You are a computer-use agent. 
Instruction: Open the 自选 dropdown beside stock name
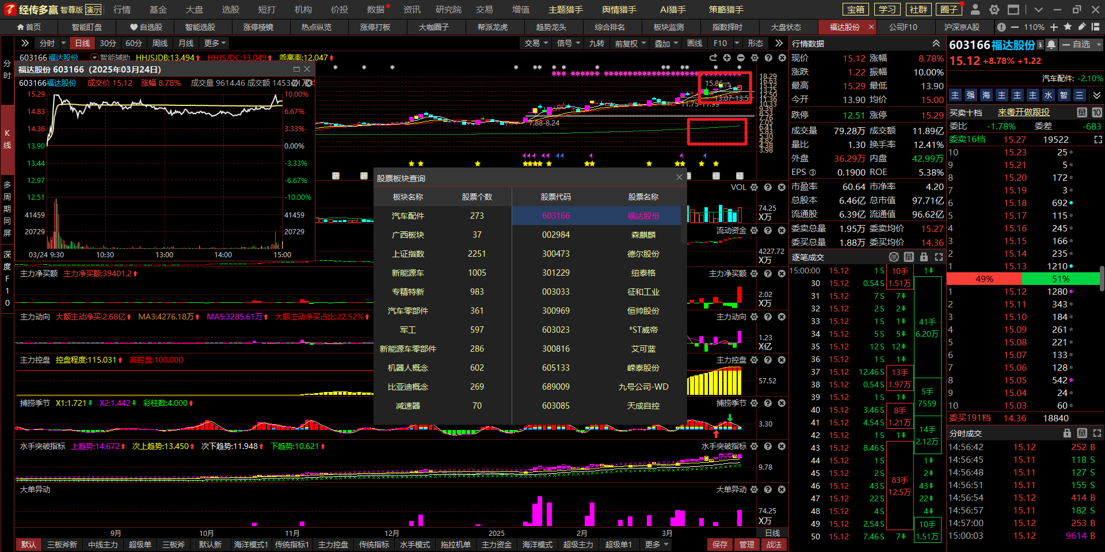(1081, 44)
